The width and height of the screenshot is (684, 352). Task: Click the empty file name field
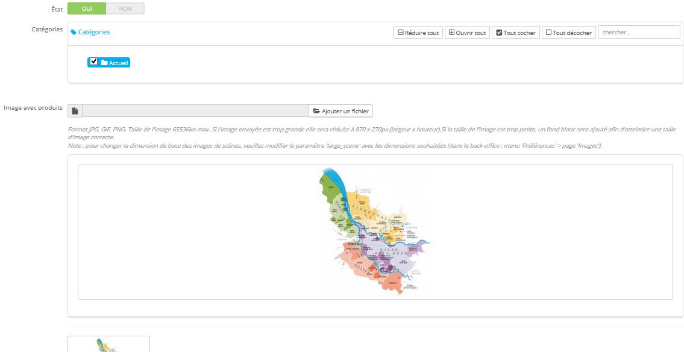(x=195, y=111)
